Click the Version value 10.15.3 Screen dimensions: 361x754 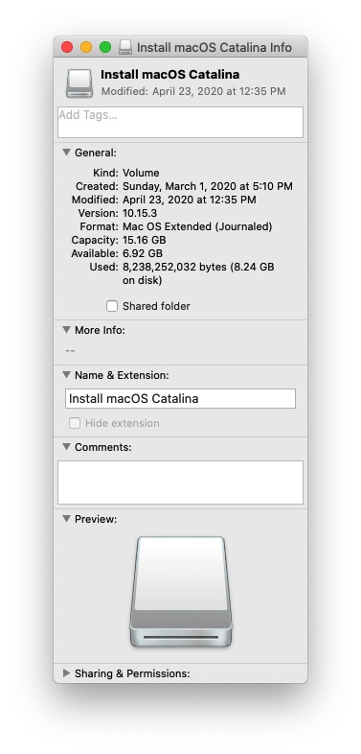coord(140,213)
